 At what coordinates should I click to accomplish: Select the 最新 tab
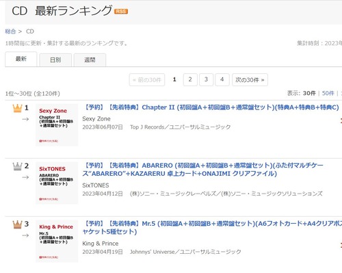coord(21,59)
